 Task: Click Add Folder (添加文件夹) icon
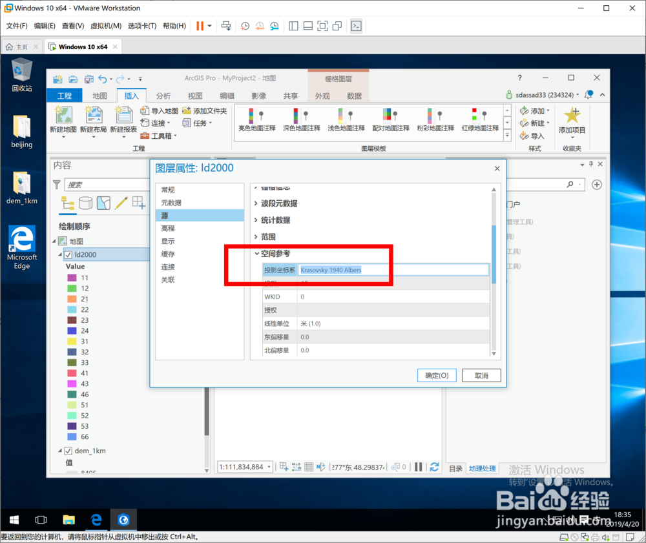[187, 110]
